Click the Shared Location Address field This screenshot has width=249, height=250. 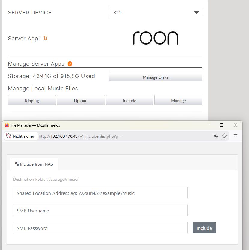[100, 193]
